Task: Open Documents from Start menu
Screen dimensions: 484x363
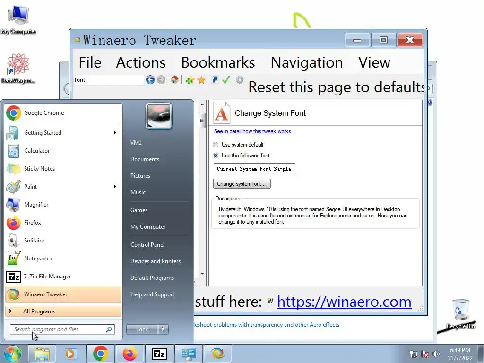Action: 145,159
